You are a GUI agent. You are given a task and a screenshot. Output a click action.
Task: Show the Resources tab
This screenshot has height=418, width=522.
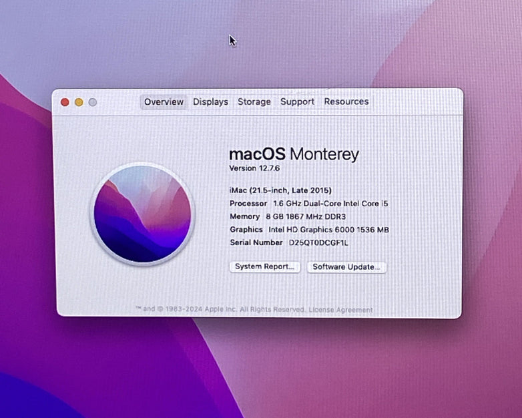pos(346,102)
